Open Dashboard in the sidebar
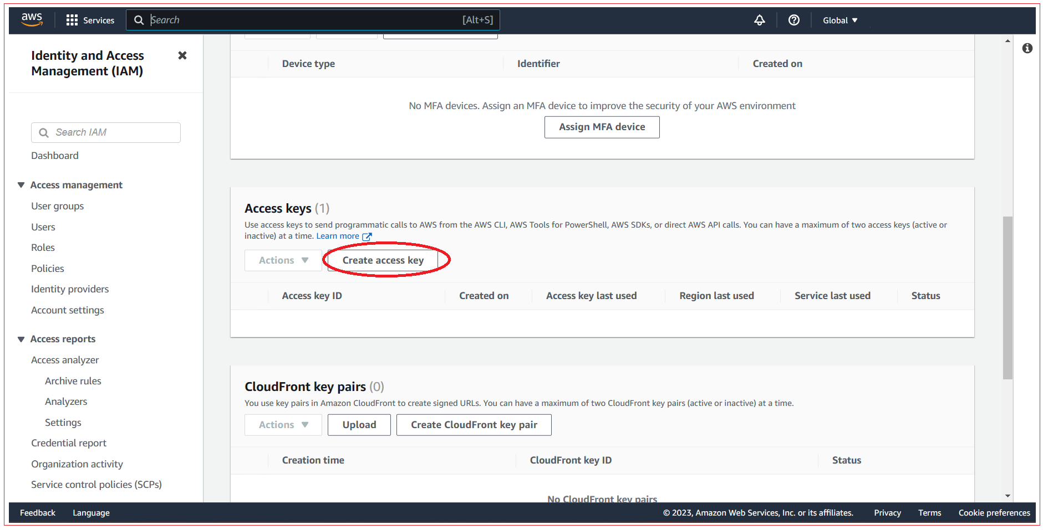Screen dimensions: 1043x530 (55, 156)
